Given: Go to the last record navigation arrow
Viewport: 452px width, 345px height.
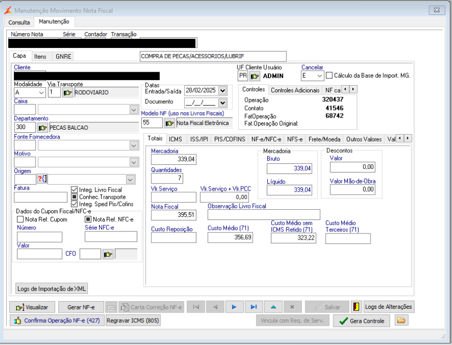Looking at the screenshot, I should pyautogui.click(x=253, y=307).
